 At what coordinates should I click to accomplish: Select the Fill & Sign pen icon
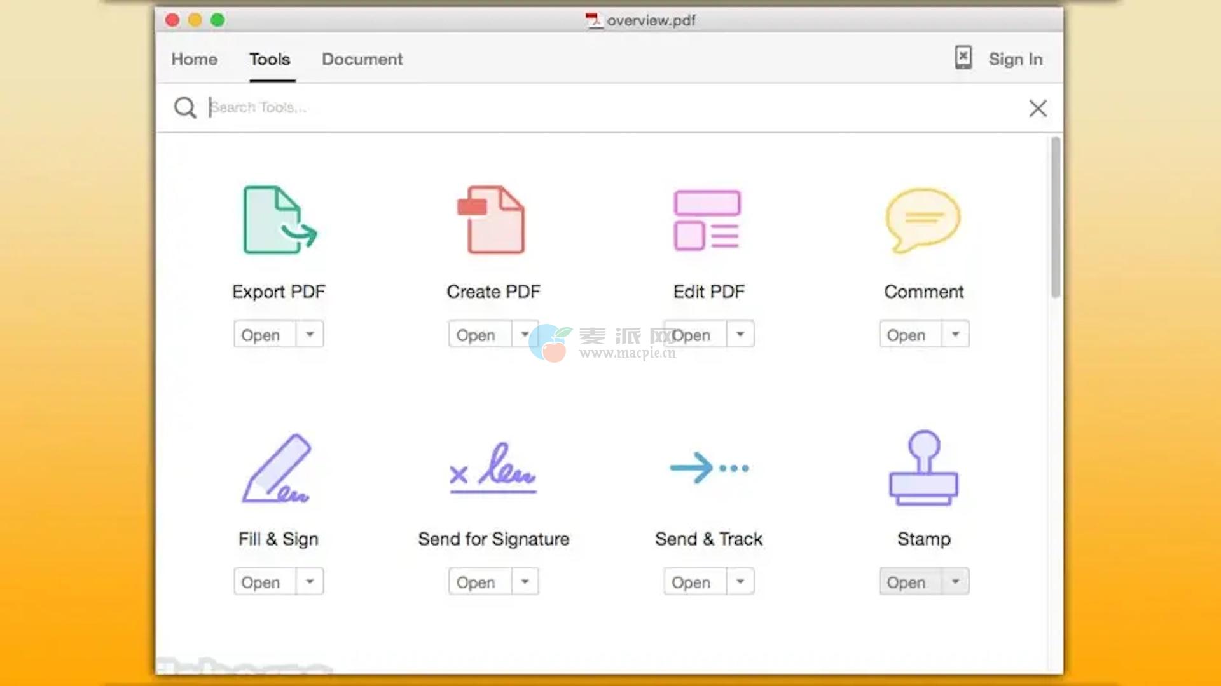coord(277,468)
